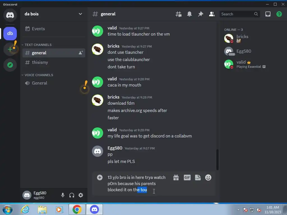
Task: Show pinned messages pin icon
Action: pos(201,14)
